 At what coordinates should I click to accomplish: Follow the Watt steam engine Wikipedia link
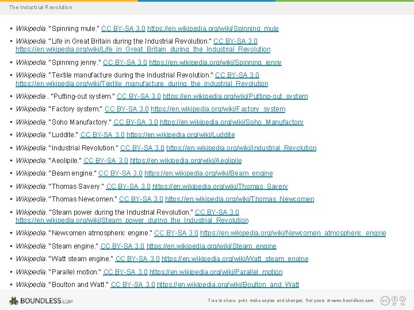point(235,259)
